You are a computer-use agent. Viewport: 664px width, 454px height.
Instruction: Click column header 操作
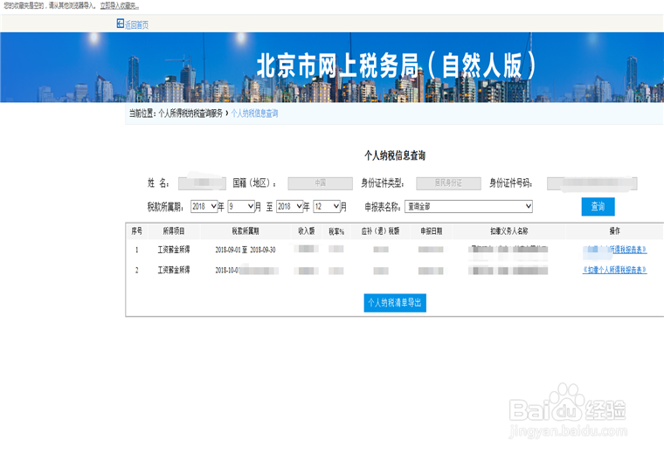[614, 231]
